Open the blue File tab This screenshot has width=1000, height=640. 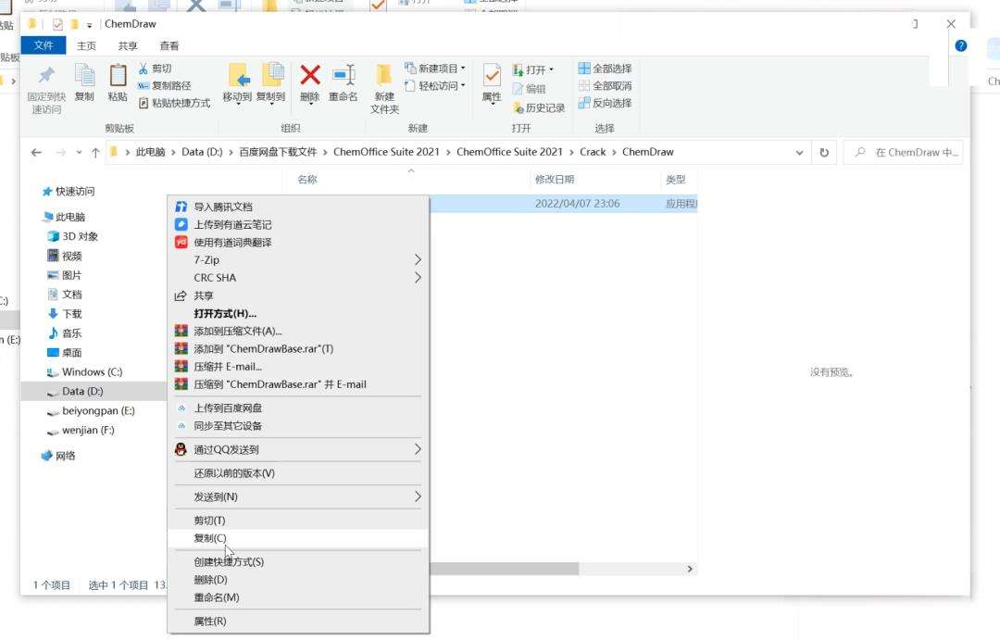coord(44,45)
